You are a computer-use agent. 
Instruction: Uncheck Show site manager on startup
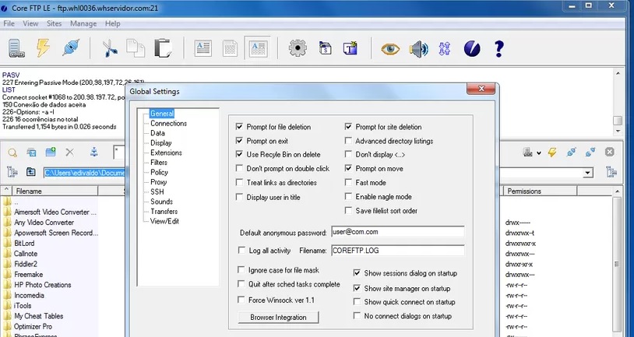357,289
